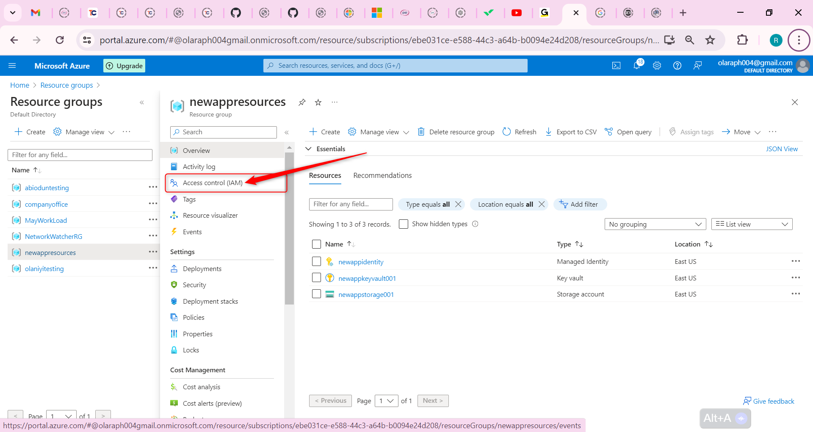Sort resources by Type column
813x432 pixels.
[x=570, y=244]
